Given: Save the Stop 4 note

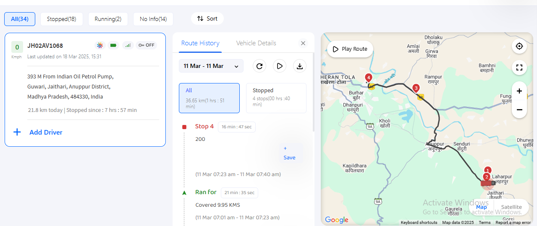Looking at the screenshot, I should (290, 153).
